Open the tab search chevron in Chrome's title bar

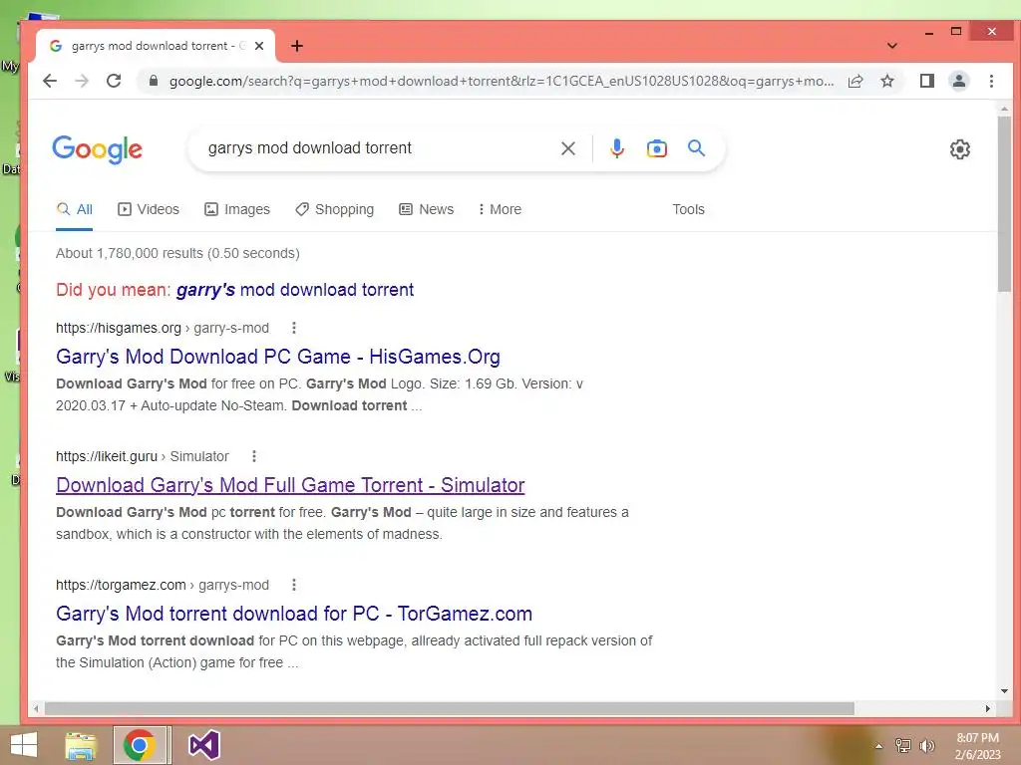coord(892,46)
